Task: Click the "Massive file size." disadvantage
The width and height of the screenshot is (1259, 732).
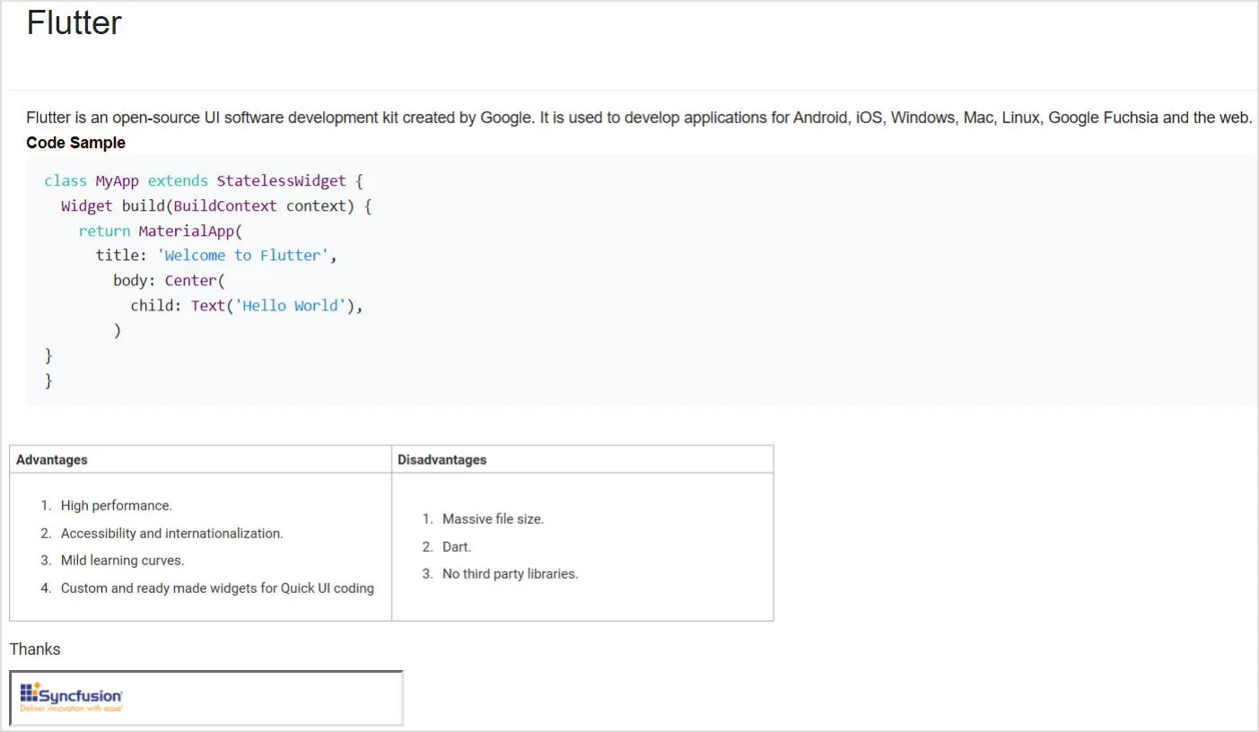Action: [x=493, y=519]
